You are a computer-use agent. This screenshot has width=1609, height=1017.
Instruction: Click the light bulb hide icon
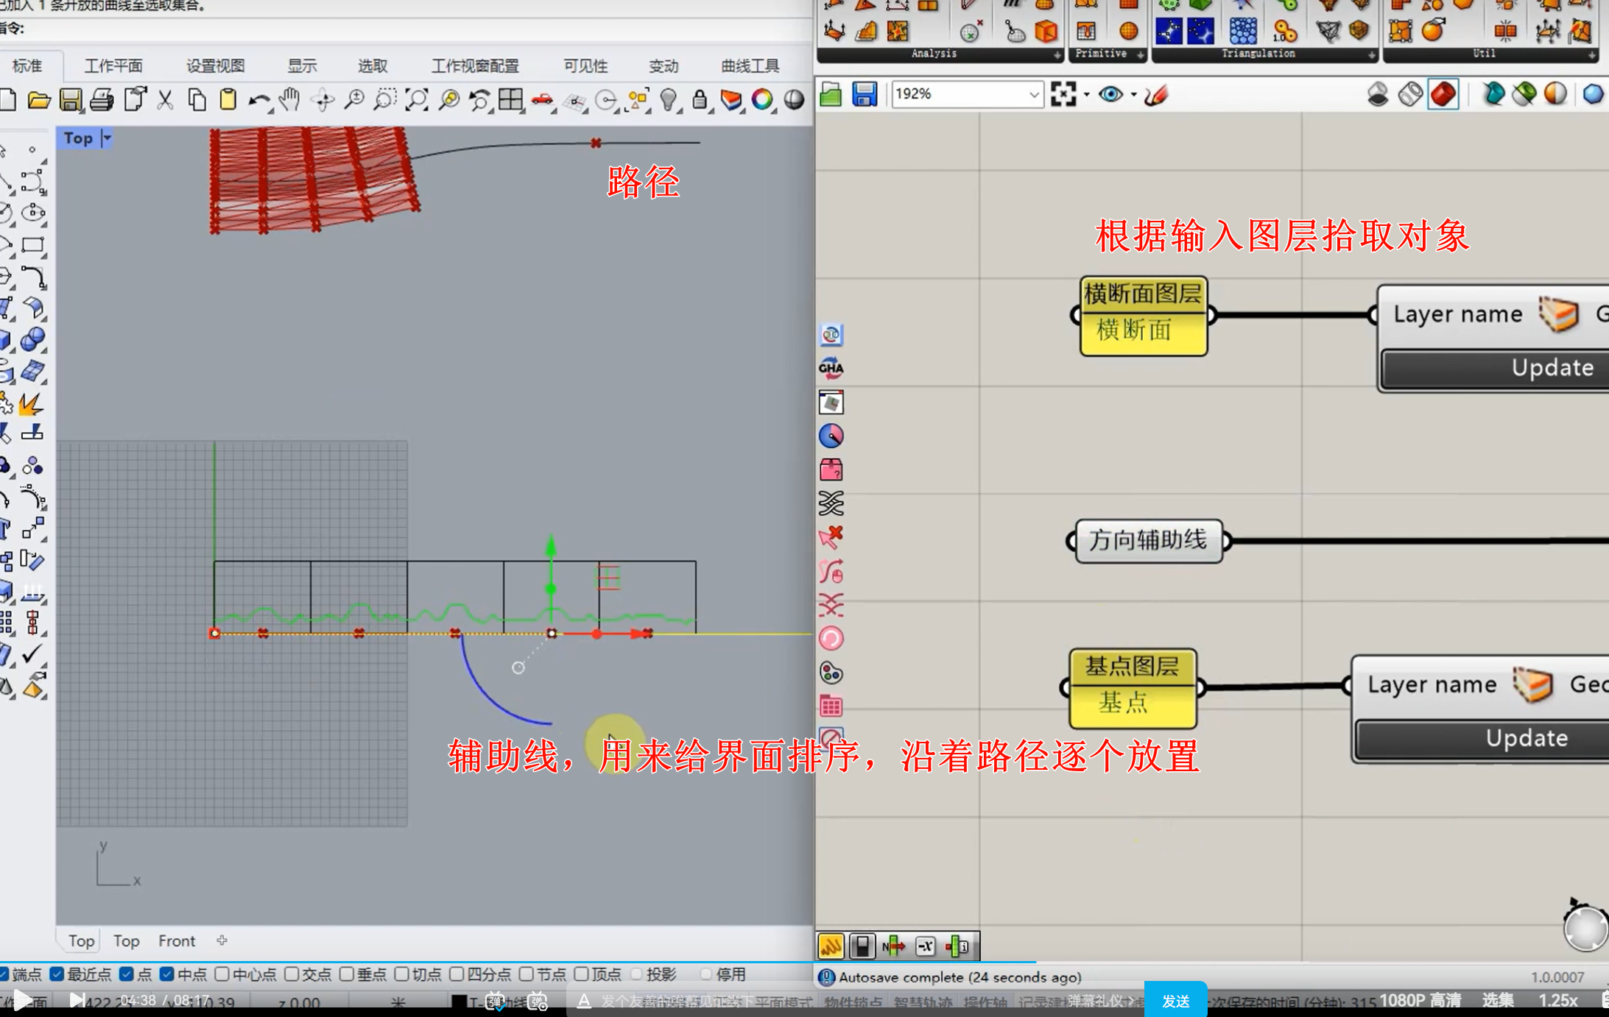coord(668,99)
